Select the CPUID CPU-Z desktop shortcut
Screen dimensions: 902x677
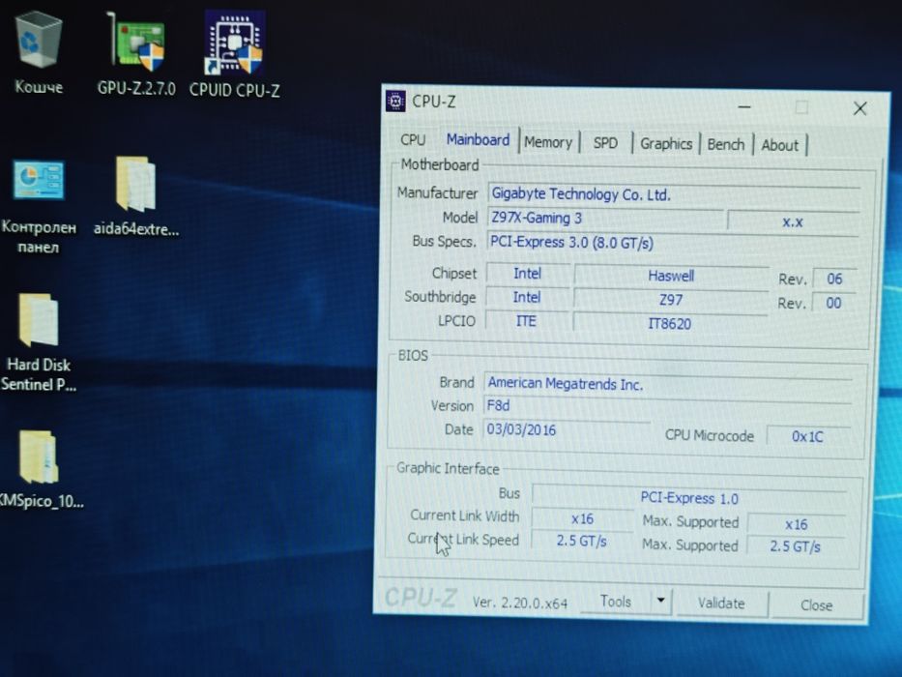pos(235,54)
